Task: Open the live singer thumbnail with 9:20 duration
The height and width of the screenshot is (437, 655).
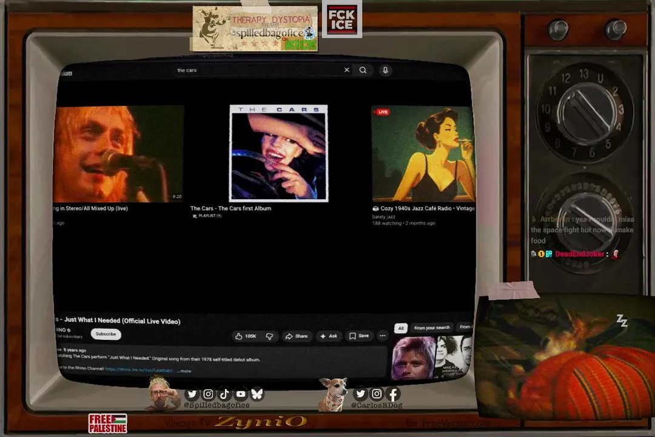Action: coord(119,154)
